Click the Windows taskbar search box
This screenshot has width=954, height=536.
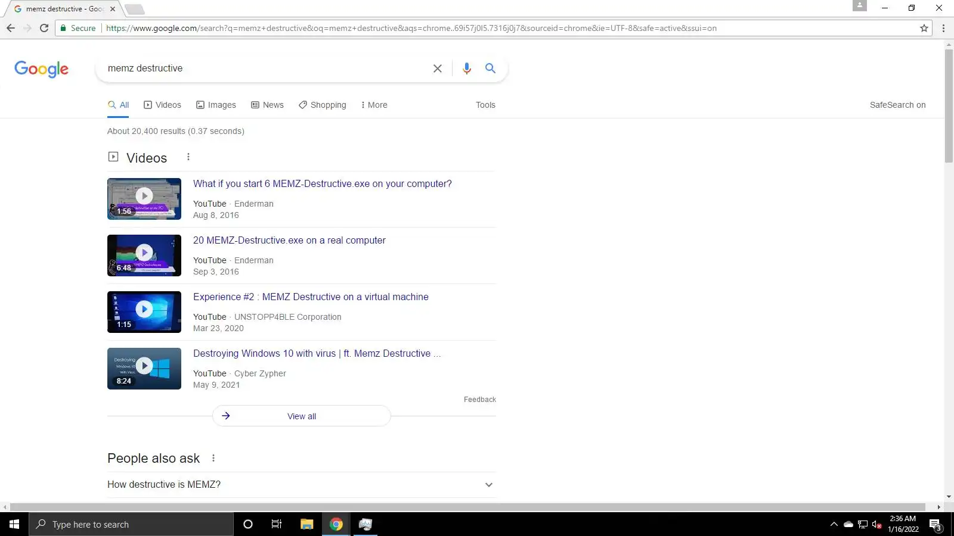[131, 524]
